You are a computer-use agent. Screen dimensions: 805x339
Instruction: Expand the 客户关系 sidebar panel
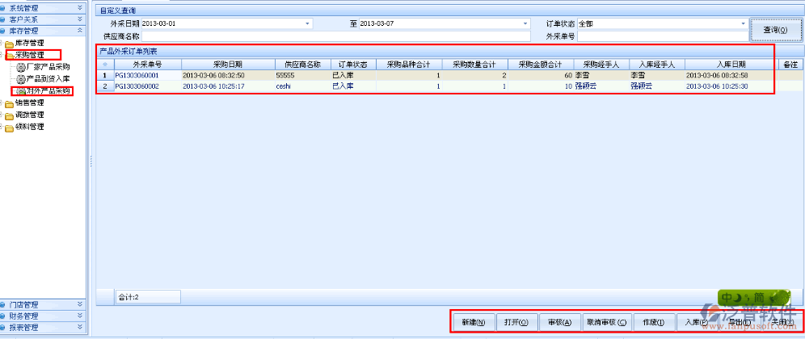(x=79, y=19)
